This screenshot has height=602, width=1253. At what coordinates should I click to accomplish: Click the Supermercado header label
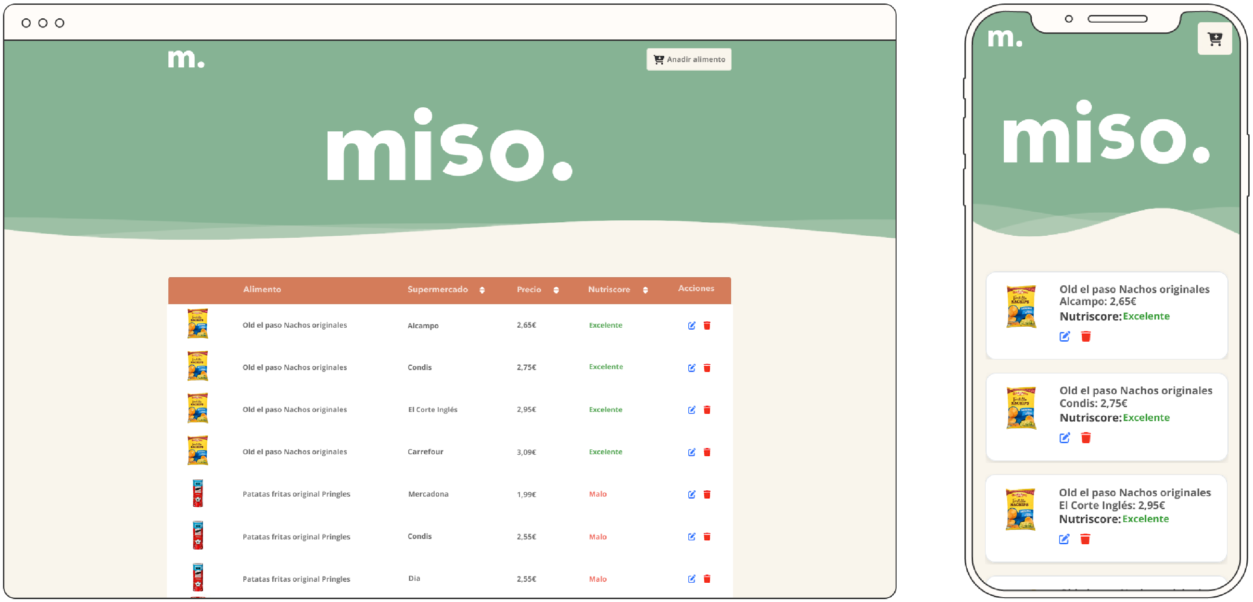tap(437, 290)
